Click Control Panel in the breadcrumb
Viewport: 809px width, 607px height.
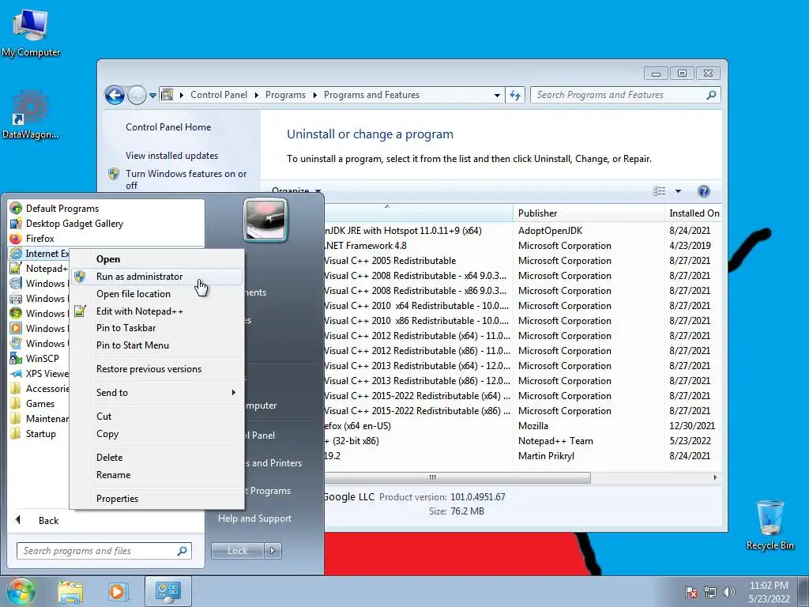[219, 95]
